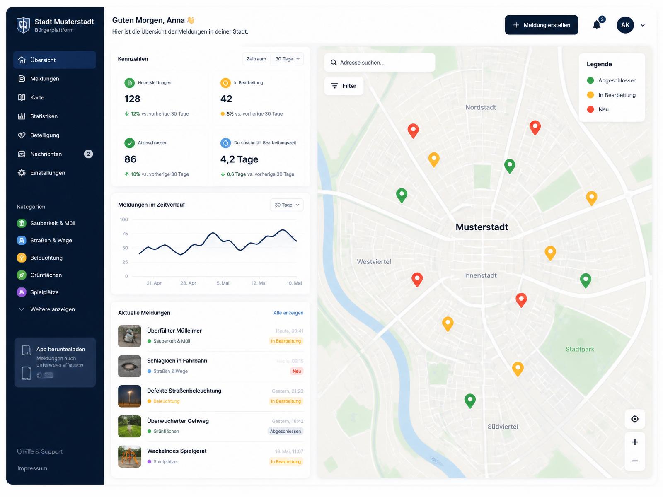This screenshot has height=497, width=663.
Task: Open the notification bell
Action: pos(597,25)
